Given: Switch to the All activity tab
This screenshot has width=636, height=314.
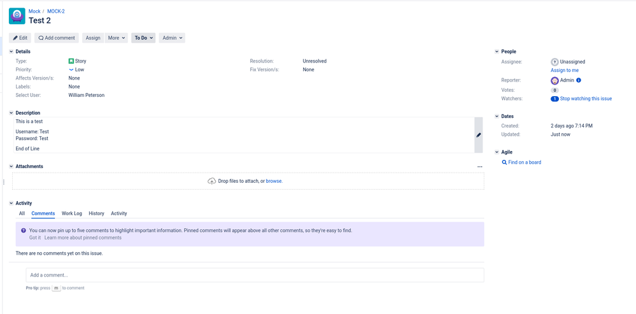Looking at the screenshot, I should click(x=22, y=213).
